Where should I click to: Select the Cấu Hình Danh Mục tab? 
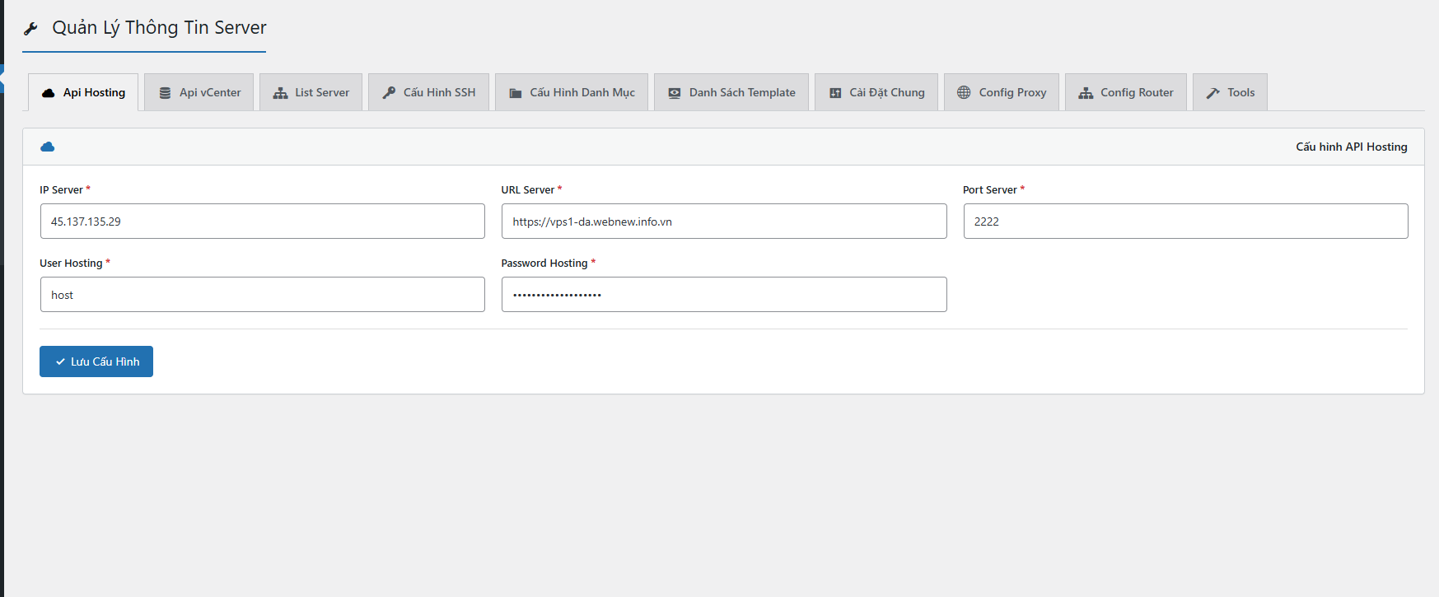[572, 92]
